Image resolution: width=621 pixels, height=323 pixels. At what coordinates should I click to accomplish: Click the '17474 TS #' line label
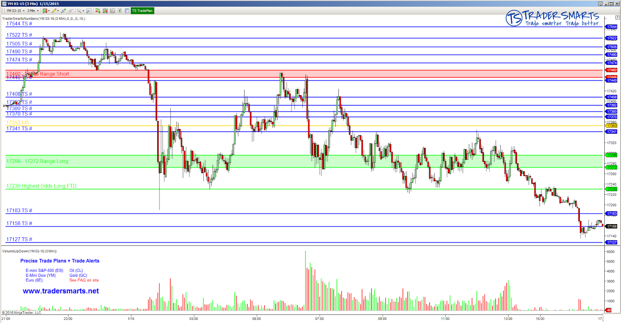coord(19,60)
